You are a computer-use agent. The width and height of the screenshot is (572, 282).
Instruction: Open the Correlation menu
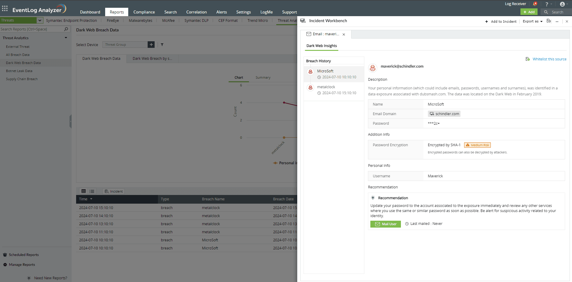[x=196, y=12]
